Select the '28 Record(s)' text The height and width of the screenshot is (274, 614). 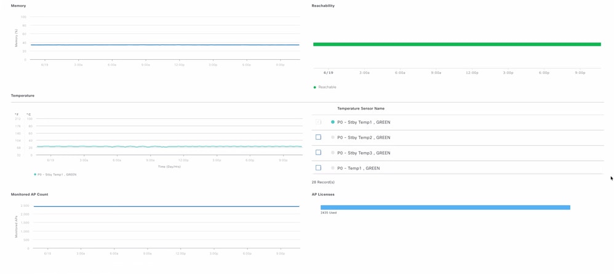[323, 182]
